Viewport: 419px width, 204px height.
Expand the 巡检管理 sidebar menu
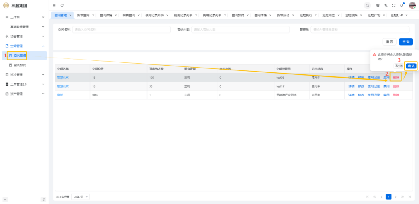click(24, 75)
